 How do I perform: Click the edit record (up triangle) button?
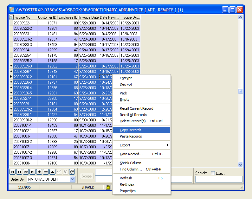click(53, 172)
